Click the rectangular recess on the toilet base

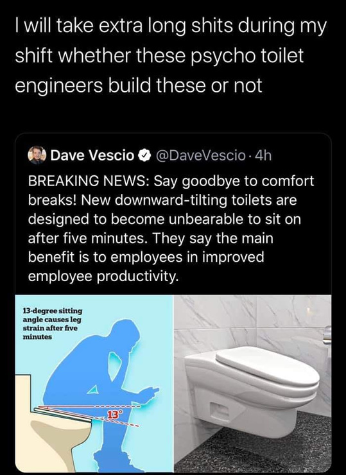click(x=220, y=410)
